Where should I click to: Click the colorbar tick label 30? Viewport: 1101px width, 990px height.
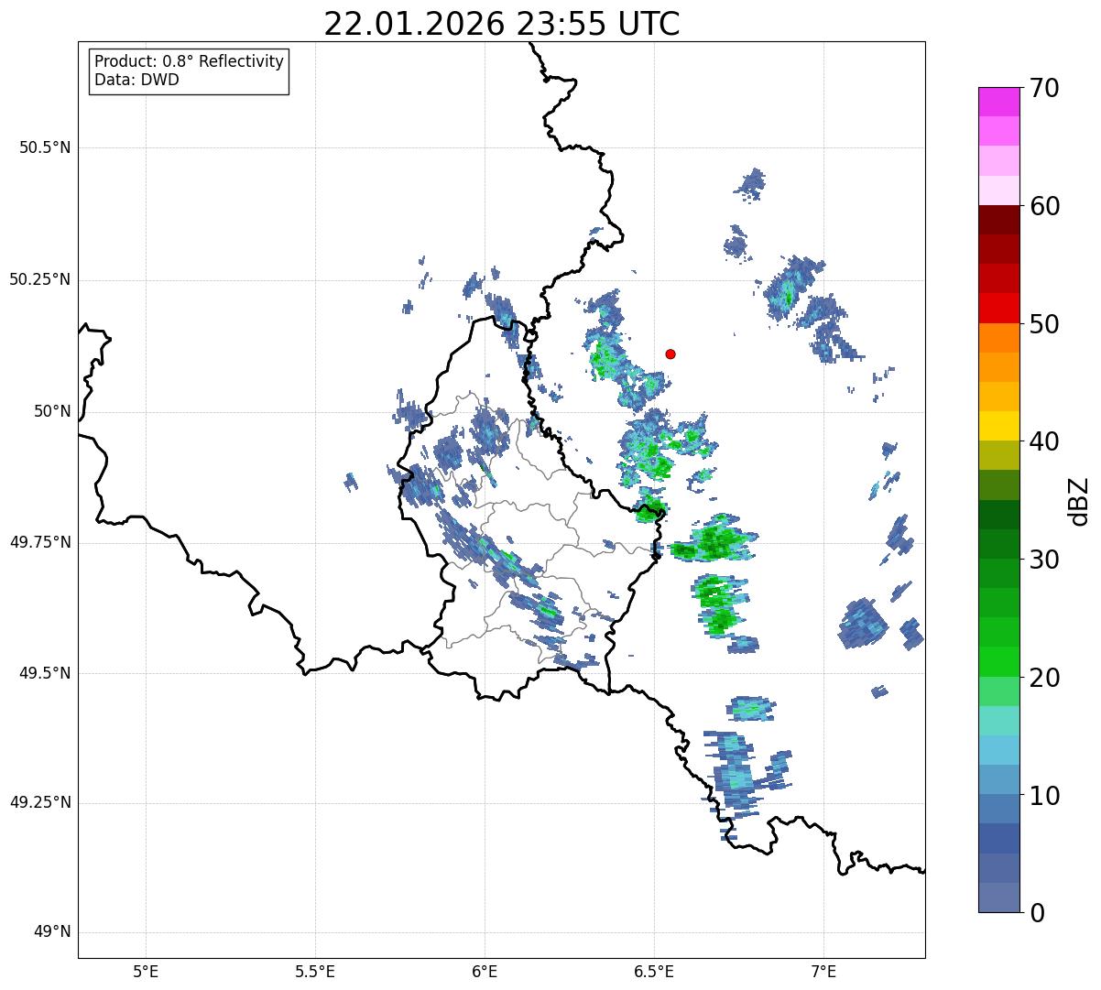point(1045,560)
